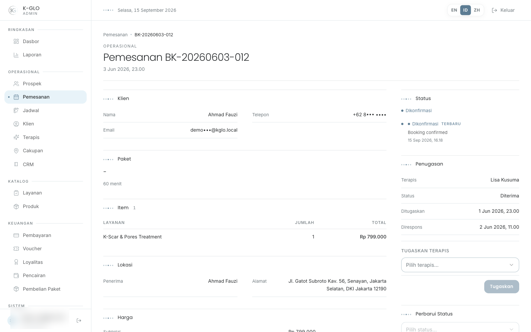Select the Pencairan wallet icon
Image resolution: width=531 pixels, height=332 pixels.
(x=16, y=276)
